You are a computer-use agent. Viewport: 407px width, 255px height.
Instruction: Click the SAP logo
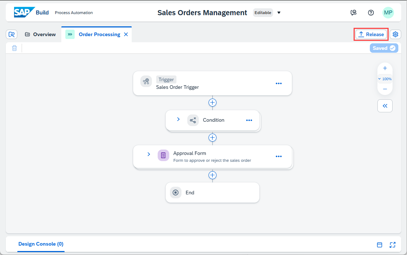(25, 12)
